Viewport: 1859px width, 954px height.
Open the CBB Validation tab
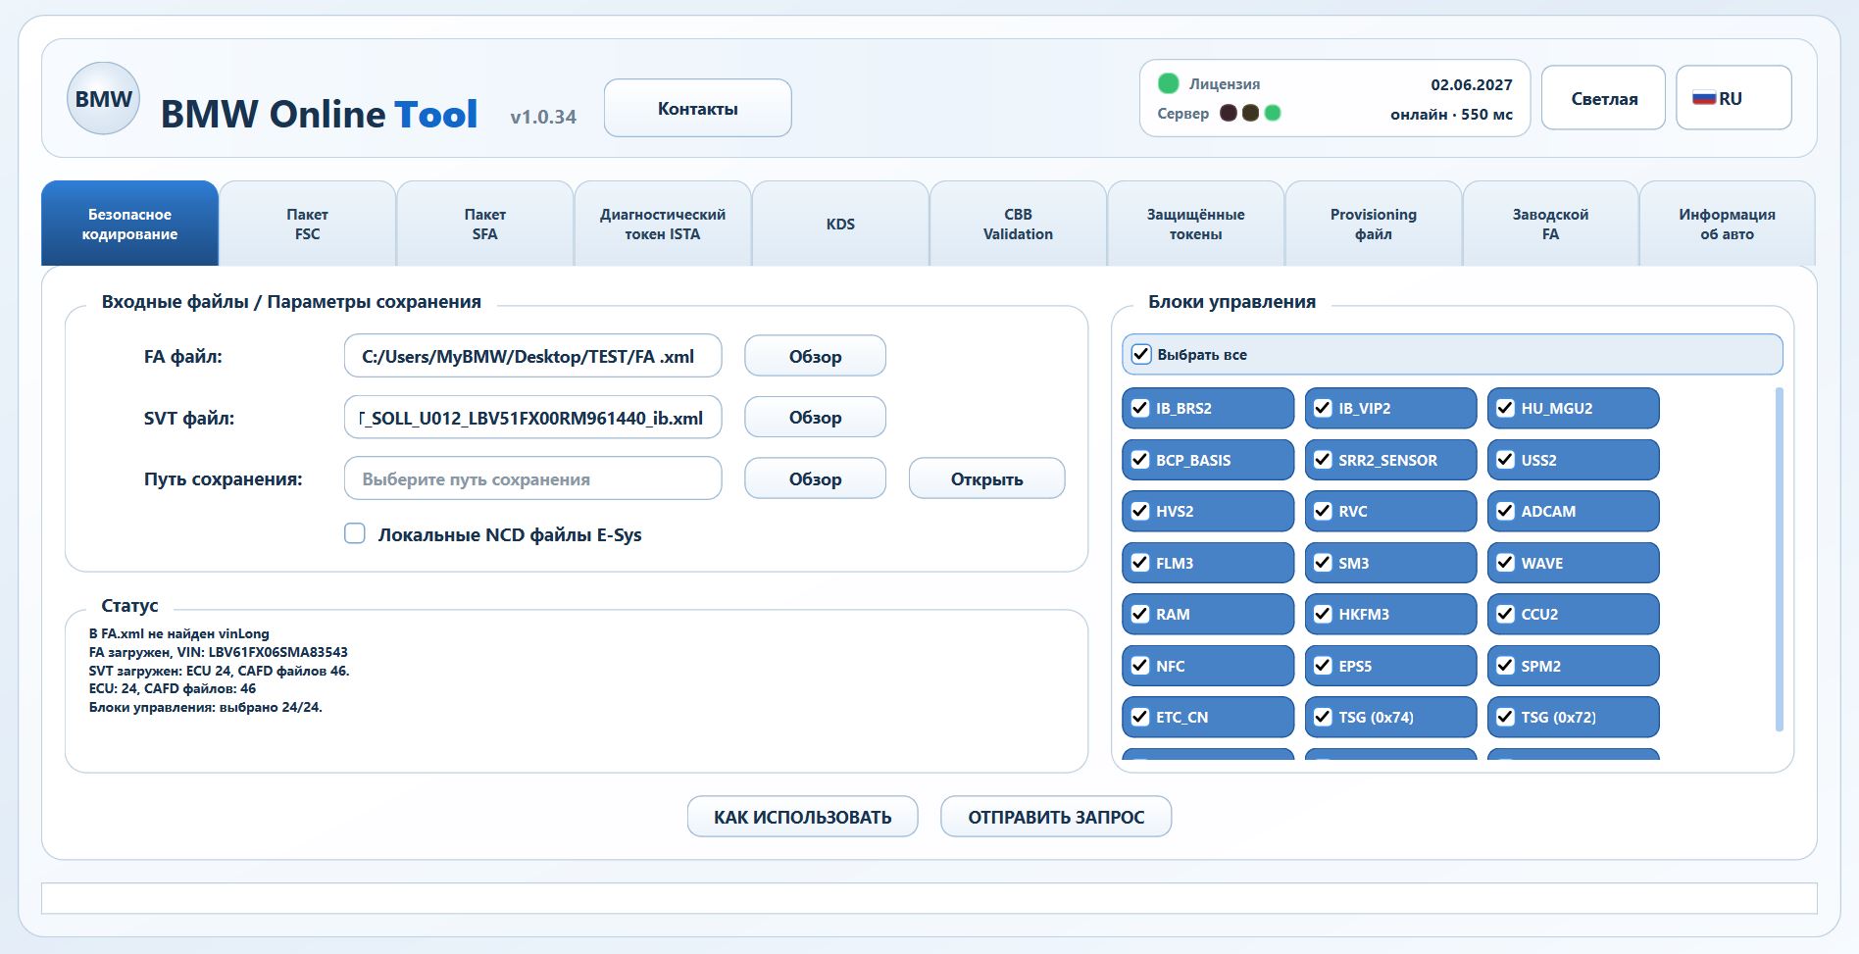tap(1018, 224)
